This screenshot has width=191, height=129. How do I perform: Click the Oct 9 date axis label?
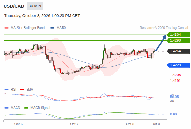(156, 124)
